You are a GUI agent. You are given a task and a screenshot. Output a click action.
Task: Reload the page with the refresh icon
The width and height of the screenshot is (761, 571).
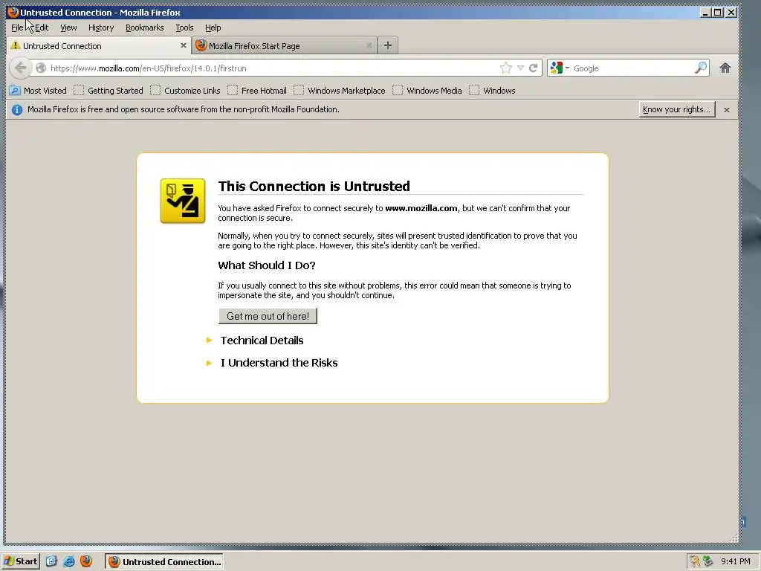[533, 68]
